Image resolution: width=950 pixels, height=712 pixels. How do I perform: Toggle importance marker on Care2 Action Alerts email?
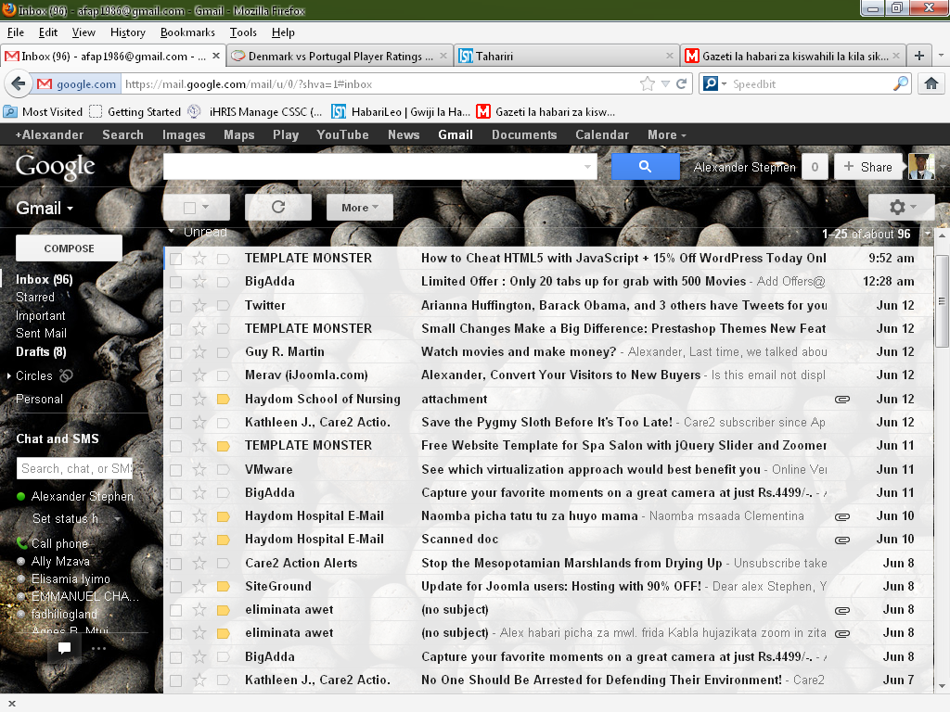[x=223, y=563]
